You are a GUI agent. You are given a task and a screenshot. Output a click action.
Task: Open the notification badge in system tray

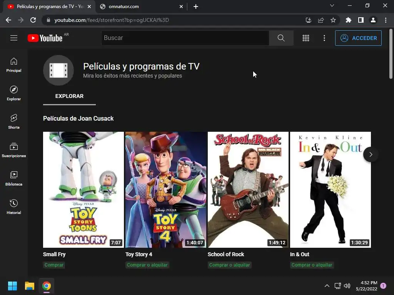383,286
